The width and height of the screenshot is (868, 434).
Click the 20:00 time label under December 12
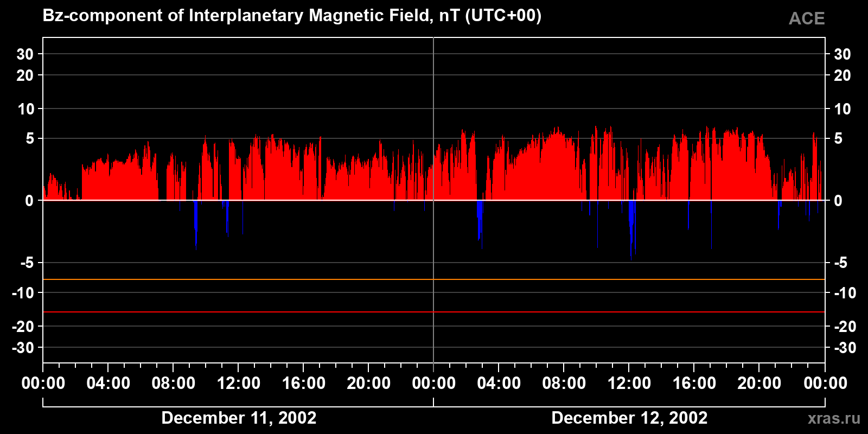click(759, 383)
